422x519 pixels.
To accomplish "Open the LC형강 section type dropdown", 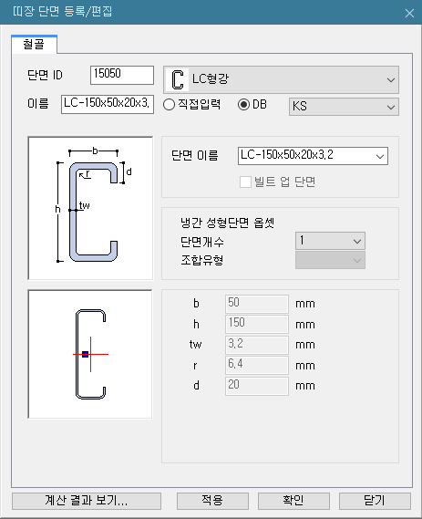I will 281,79.
